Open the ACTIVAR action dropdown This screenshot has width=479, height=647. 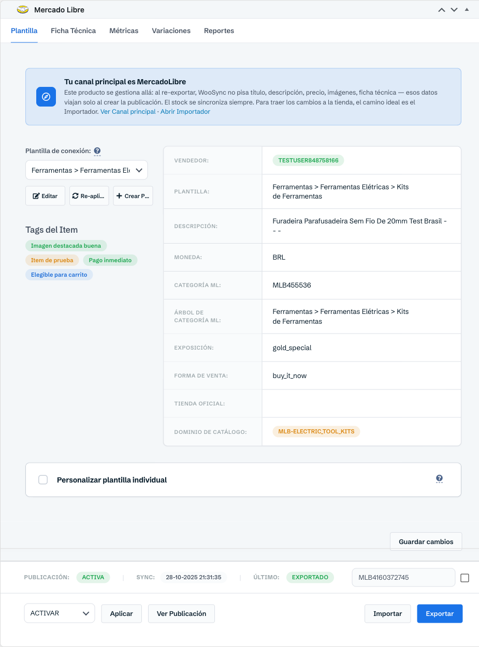pyautogui.click(x=60, y=613)
